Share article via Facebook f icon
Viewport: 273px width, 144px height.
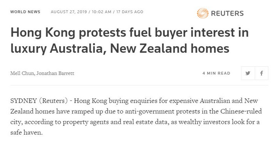[262, 73]
